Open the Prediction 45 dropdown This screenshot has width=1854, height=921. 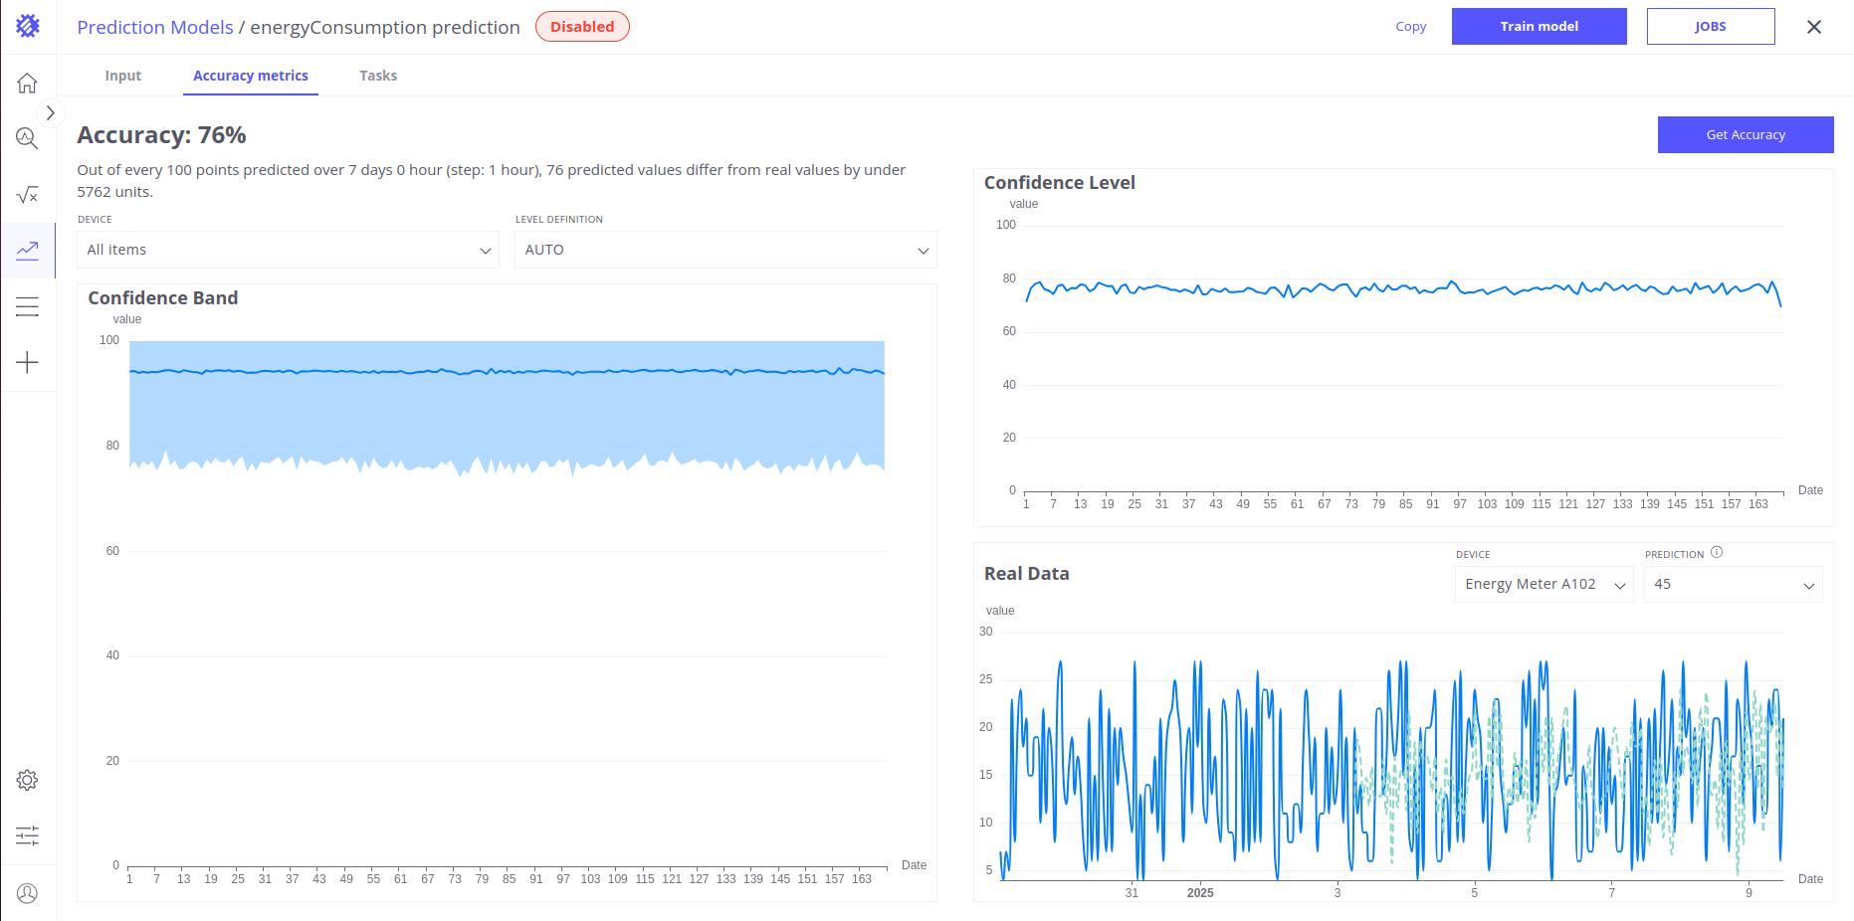pyautogui.click(x=1733, y=585)
